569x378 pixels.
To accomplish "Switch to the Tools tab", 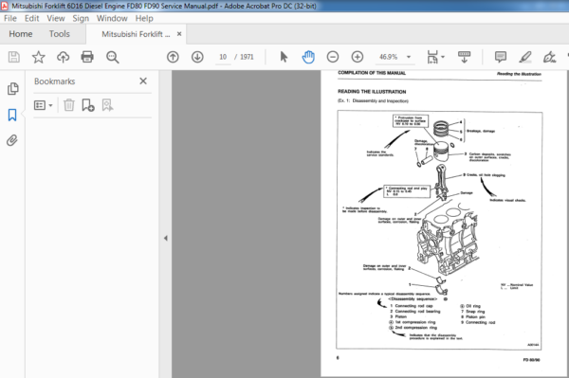I will [x=60, y=34].
